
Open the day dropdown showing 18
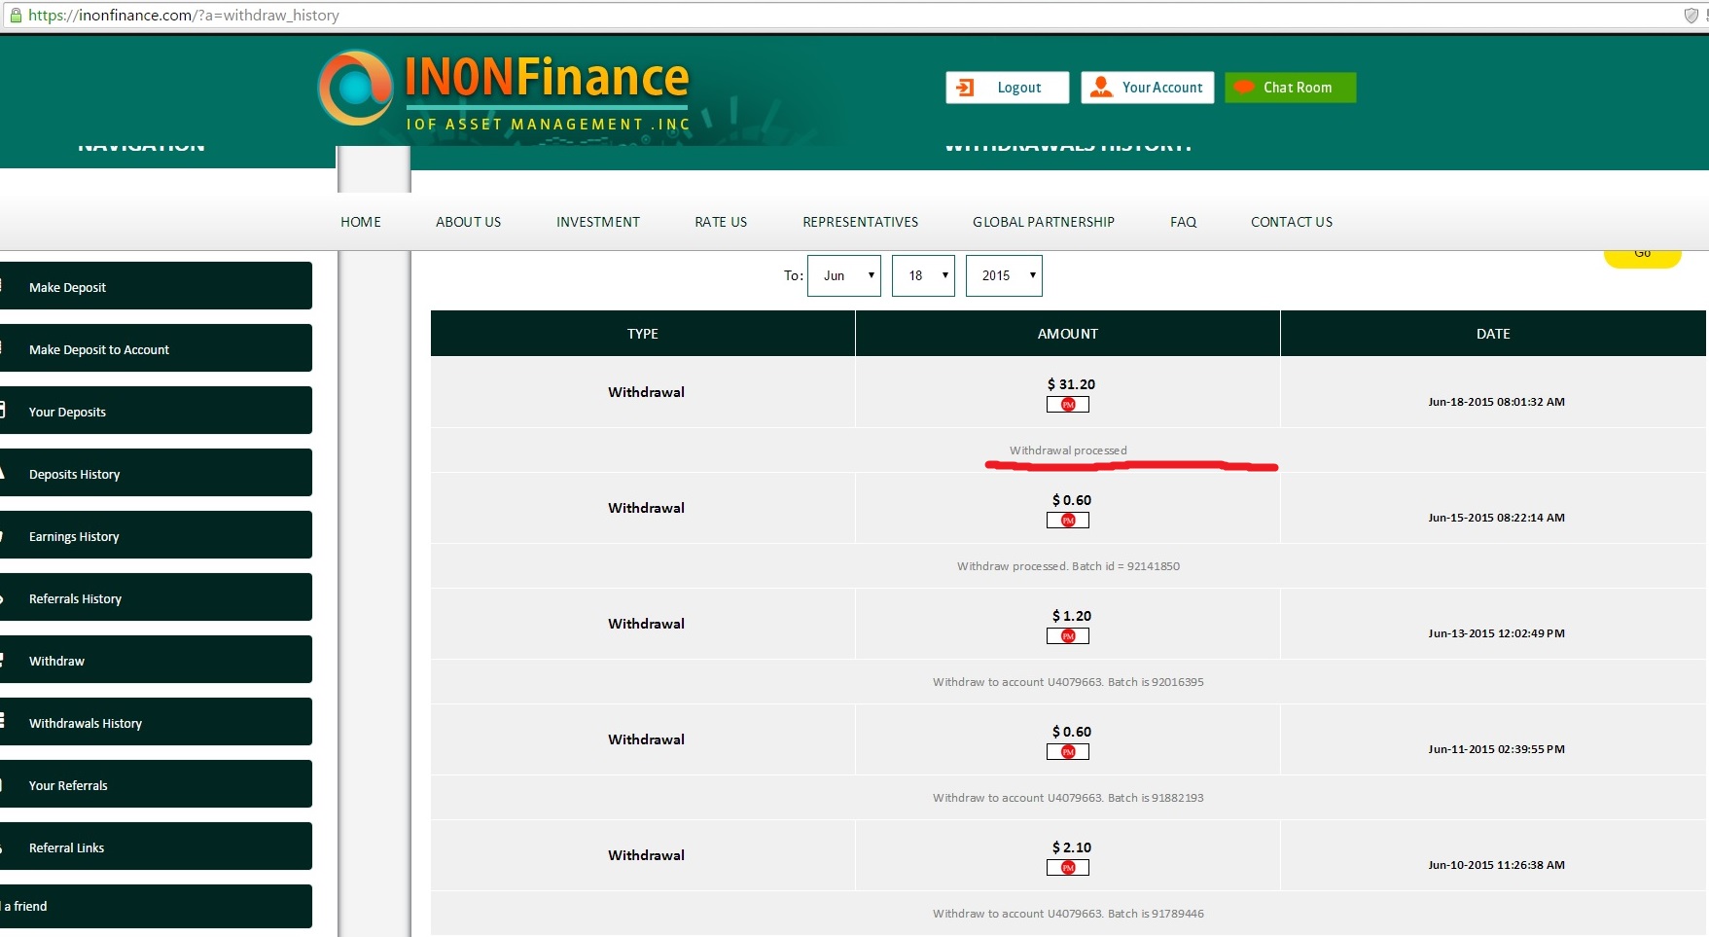click(923, 276)
